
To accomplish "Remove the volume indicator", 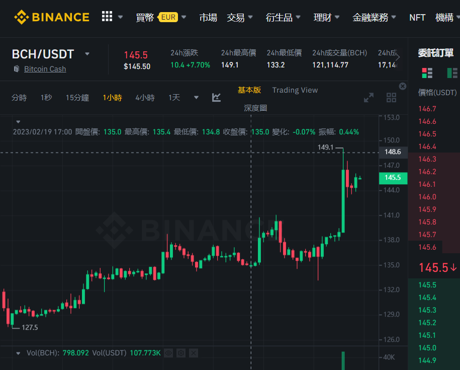I will (x=194, y=353).
